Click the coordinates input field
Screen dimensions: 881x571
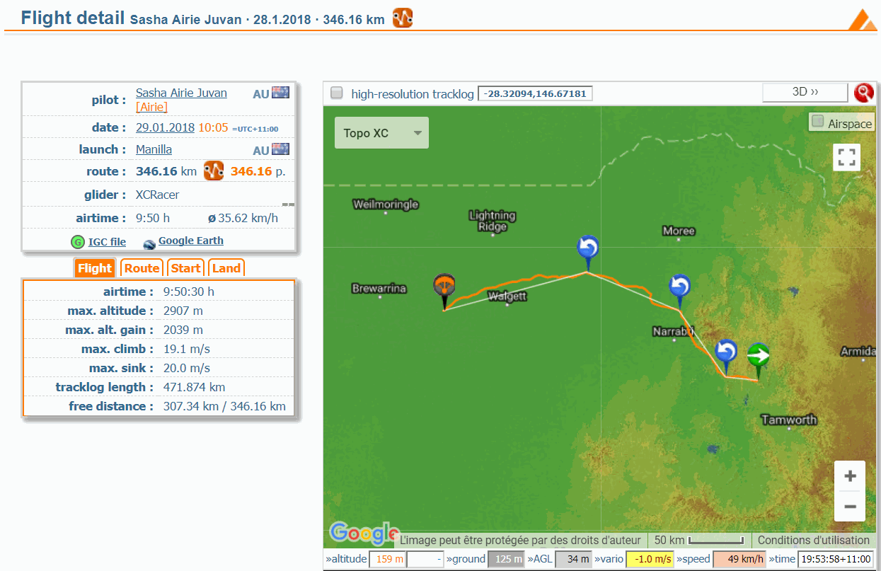pyautogui.click(x=535, y=93)
